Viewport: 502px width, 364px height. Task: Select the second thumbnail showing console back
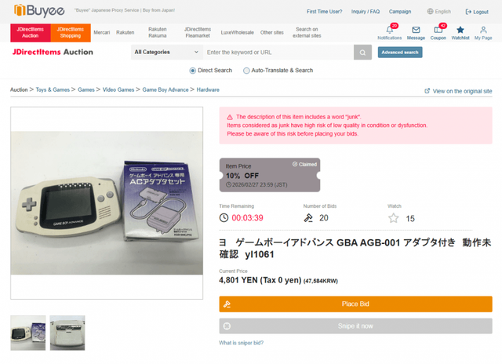pyautogui.click(x=67, y=333)
